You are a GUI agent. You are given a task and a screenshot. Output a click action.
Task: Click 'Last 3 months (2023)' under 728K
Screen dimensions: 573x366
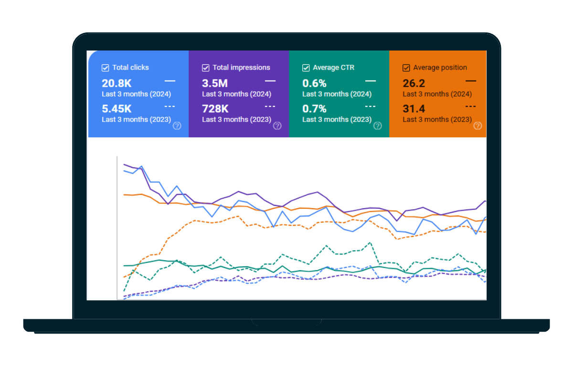pos(237,120)
